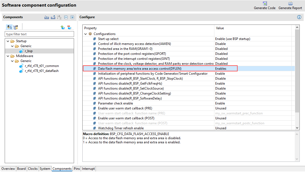Collapse the Startup tree node

pyautogui.click(x=8, y=41)
